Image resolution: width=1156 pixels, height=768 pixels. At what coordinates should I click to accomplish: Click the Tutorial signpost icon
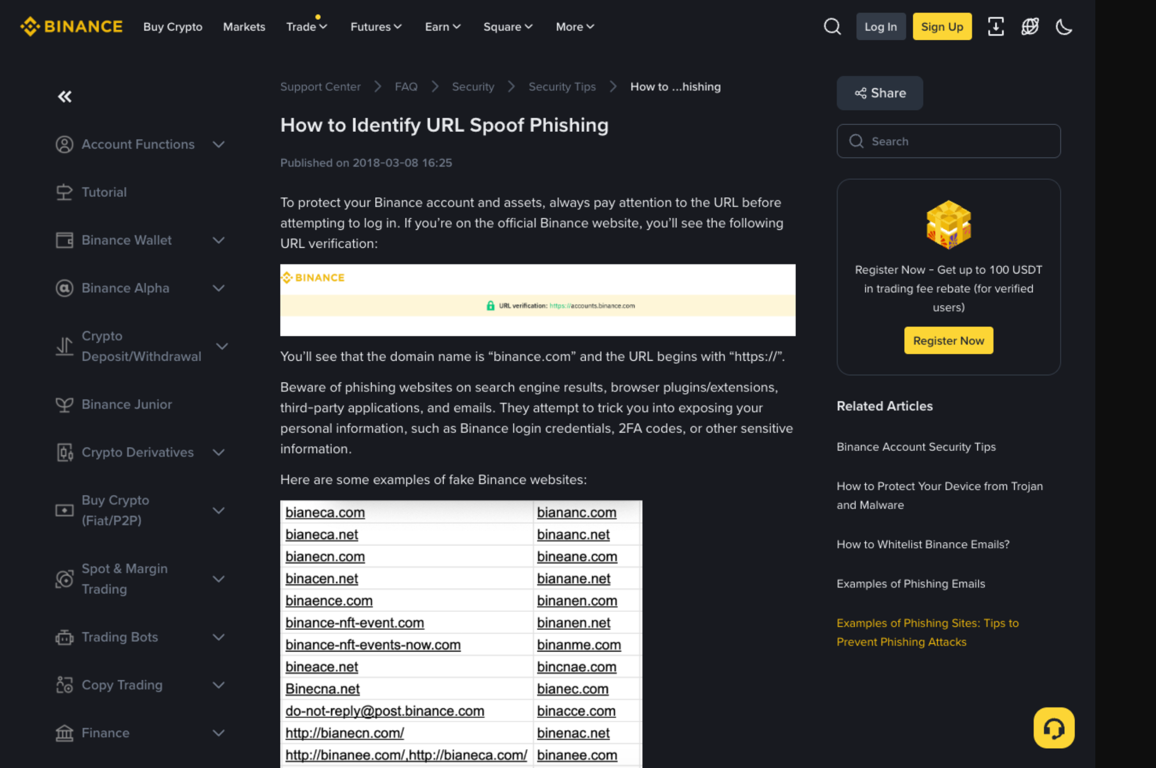tap(64, 192)
